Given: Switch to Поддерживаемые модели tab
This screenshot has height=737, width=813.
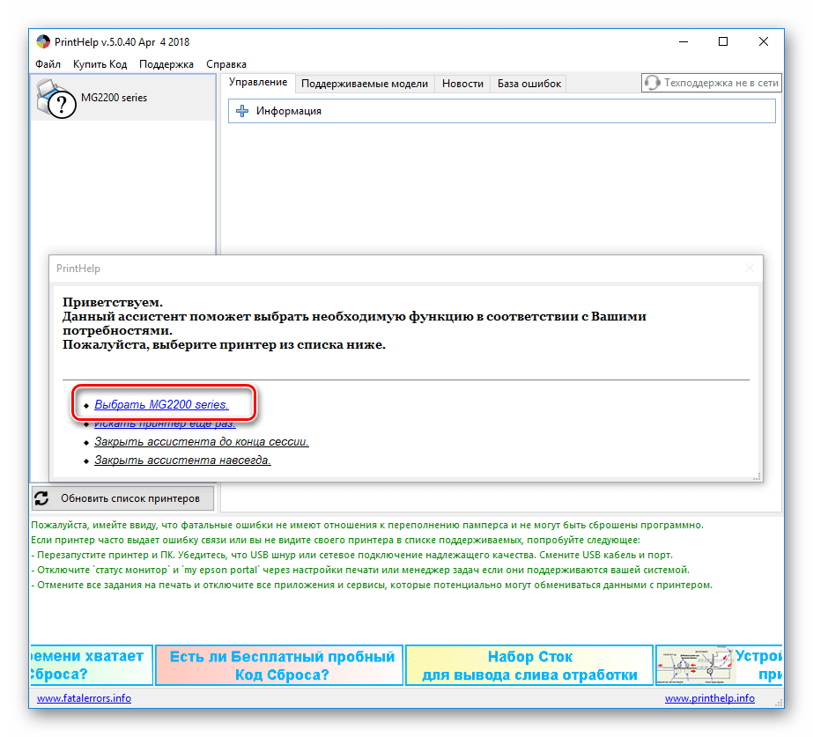Looking at the screenshot, I should tap(364, 84).
